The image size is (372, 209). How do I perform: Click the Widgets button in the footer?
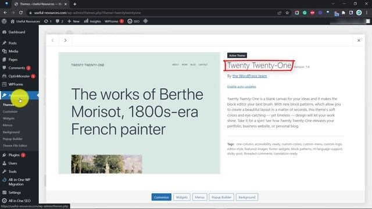click(x=182, y=197)
